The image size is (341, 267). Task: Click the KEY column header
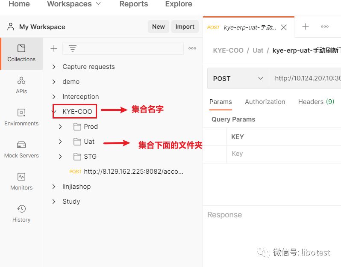coord(238,137)
